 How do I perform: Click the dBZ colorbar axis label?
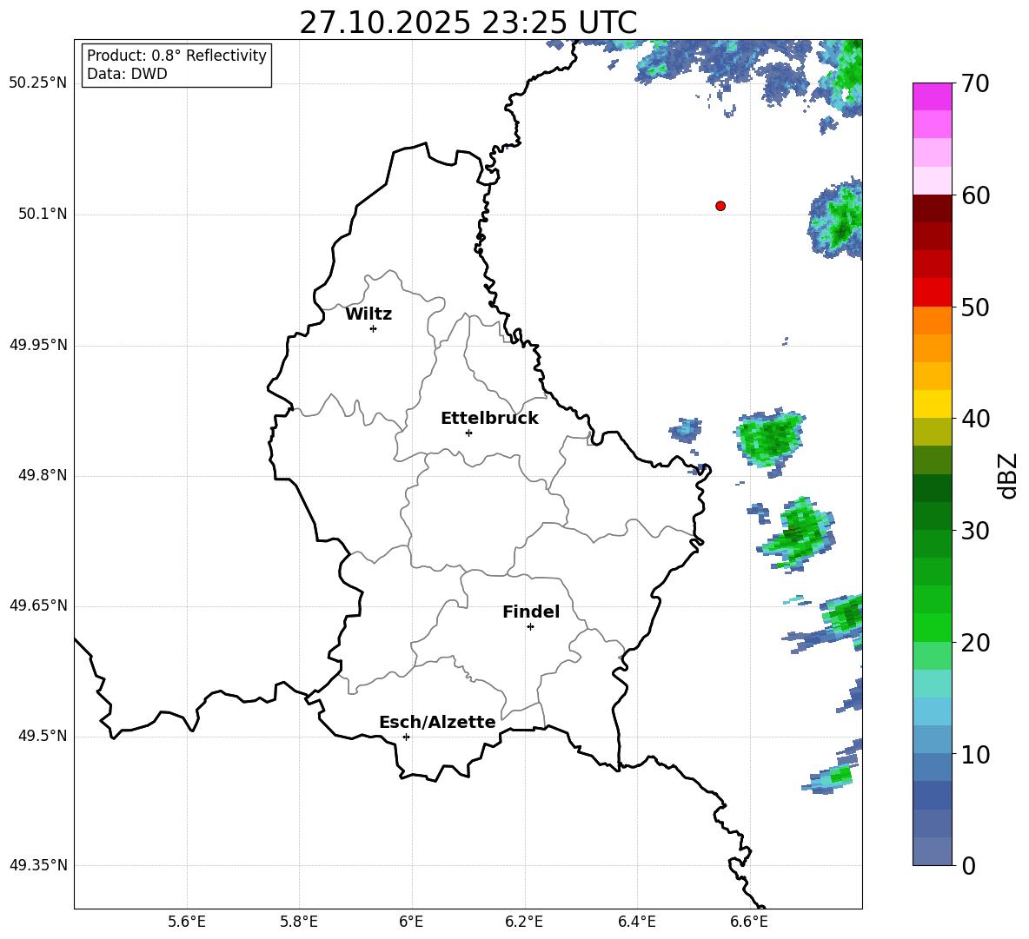coord(1009,475)
